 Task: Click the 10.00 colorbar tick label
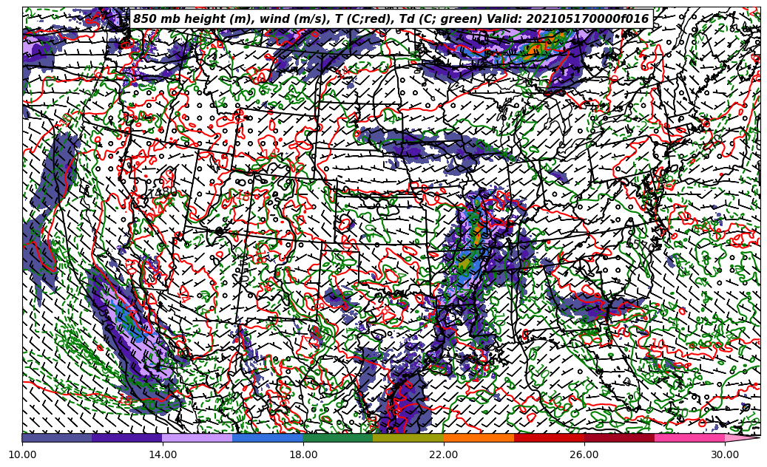22,455
